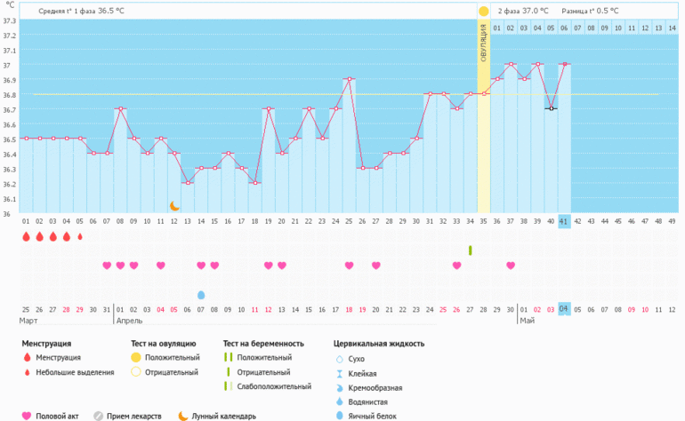Click the Цервикальная жидкость legend heading
Screen dimensions: 685x421
(x=378, y=343)
